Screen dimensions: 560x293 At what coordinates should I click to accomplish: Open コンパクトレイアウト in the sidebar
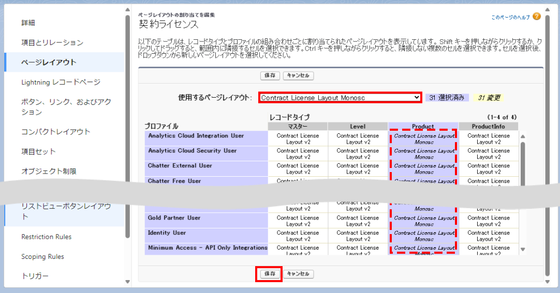click(56, 132)
